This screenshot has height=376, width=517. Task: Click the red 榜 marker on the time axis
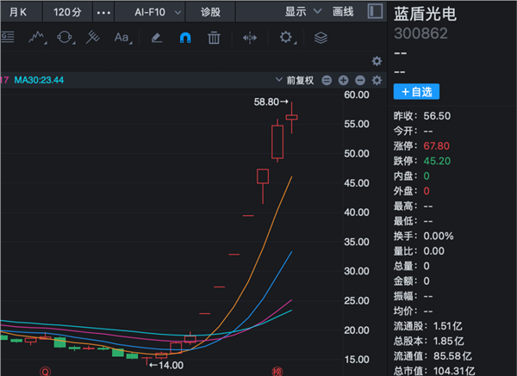pyautogui.click(x=277, y=372)
